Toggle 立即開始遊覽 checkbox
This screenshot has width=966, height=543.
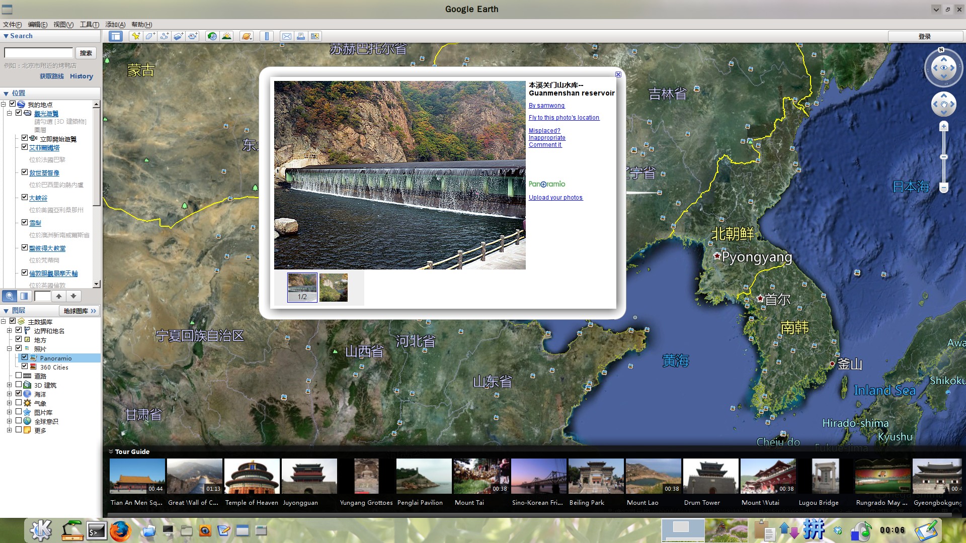click(x=24, y=138)
